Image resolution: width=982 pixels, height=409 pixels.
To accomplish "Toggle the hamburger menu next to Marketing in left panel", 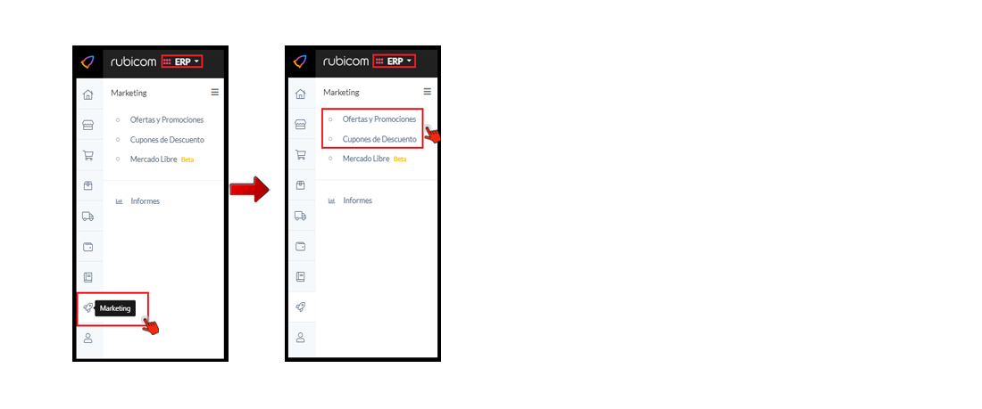I will click(215, 92).
